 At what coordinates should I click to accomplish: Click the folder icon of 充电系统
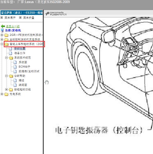pyautogui.click(x=6, y=94)
